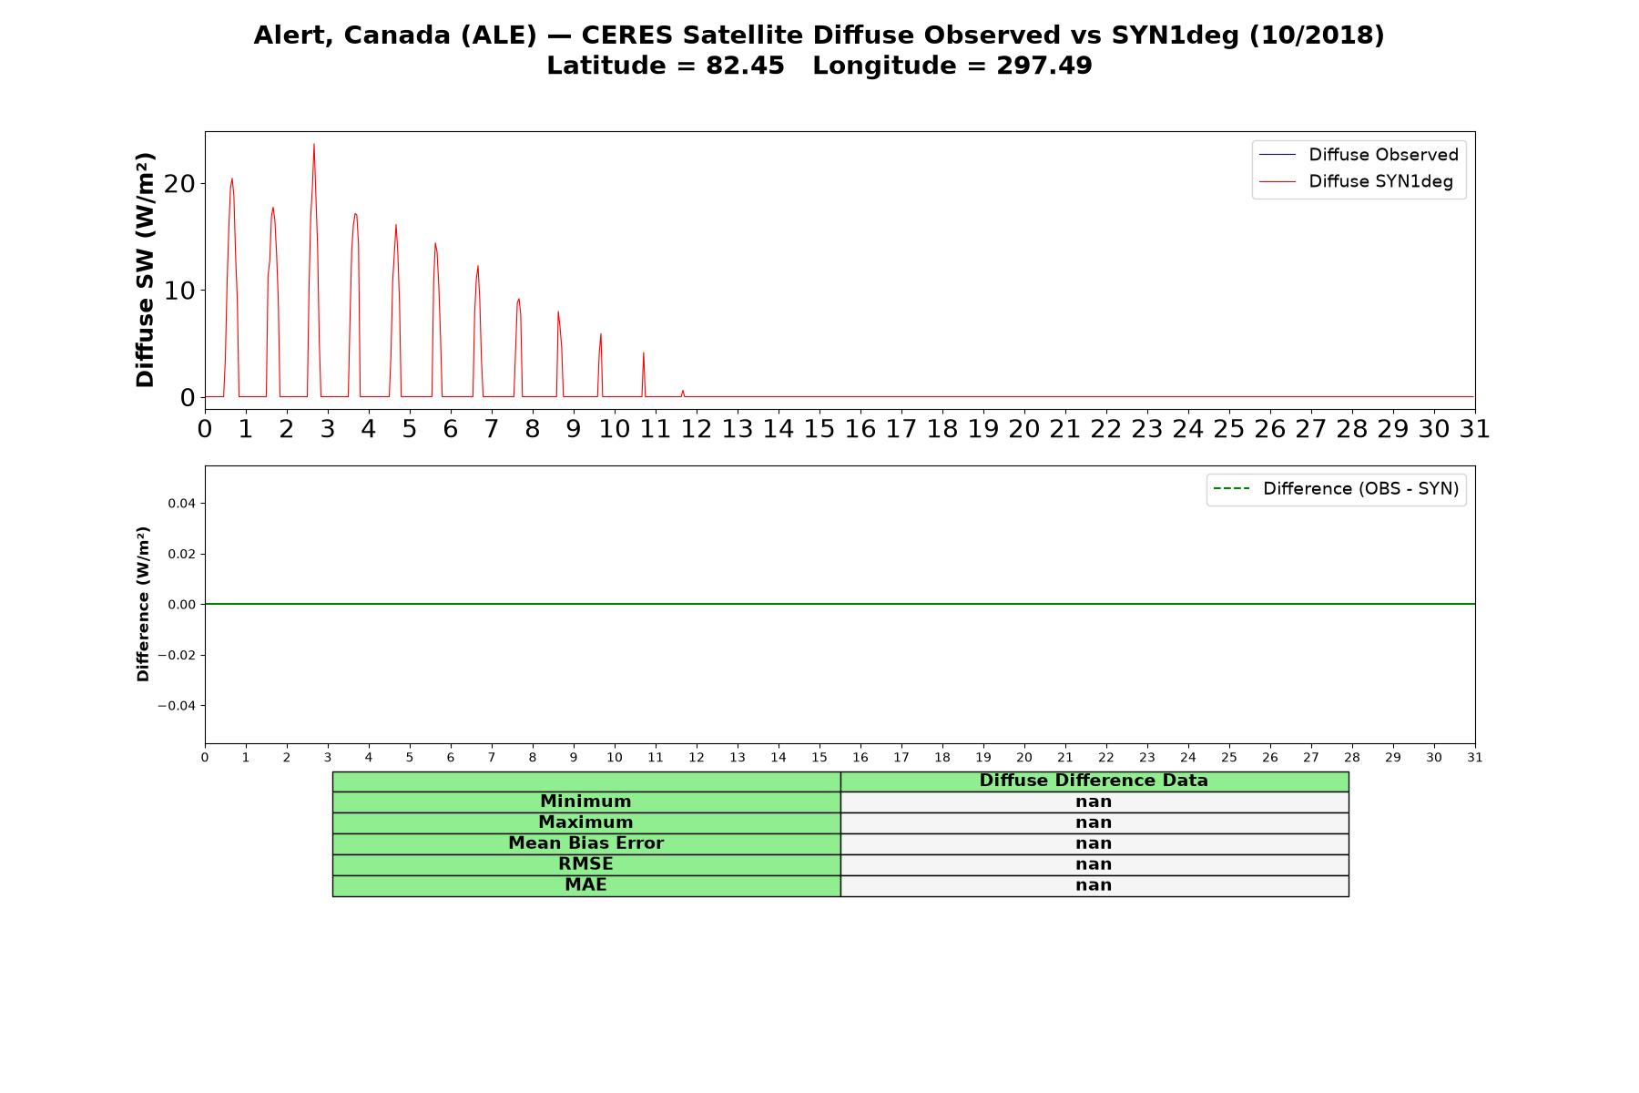Click the Maximum nan value cell
The image size is (1639, 1093).
coord(1094,822)
